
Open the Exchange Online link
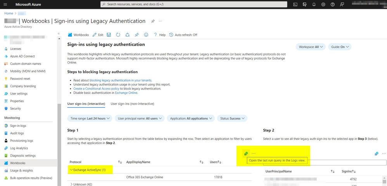point(126,93)
